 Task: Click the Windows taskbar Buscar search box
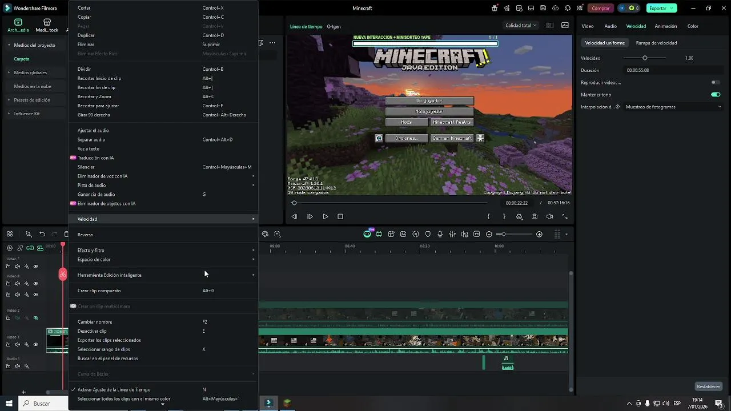pyautogui.click(x=43, y=404)
